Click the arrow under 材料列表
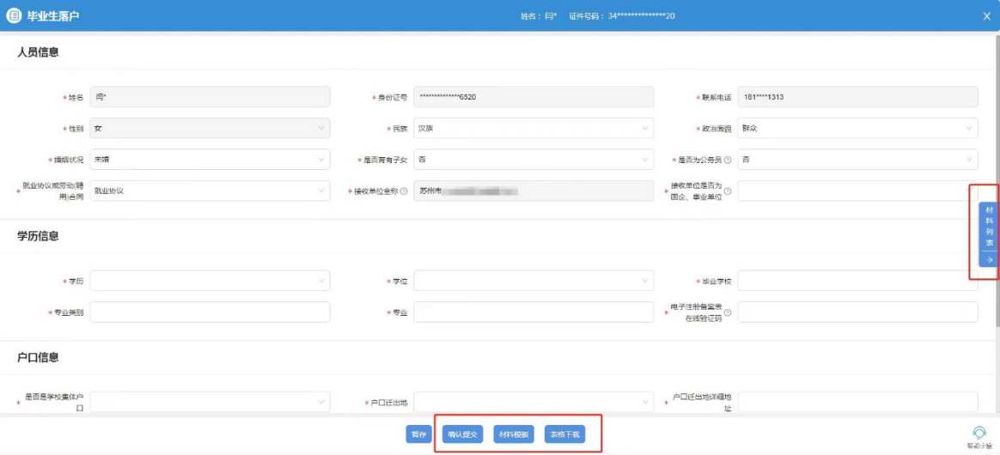The image size is (1000, 455). pos(988,259)
